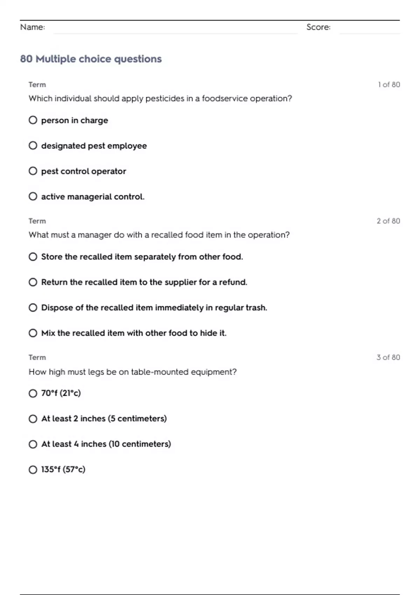Click the pesticides question text
The image size is (420, 595).
tap(160, 99)
